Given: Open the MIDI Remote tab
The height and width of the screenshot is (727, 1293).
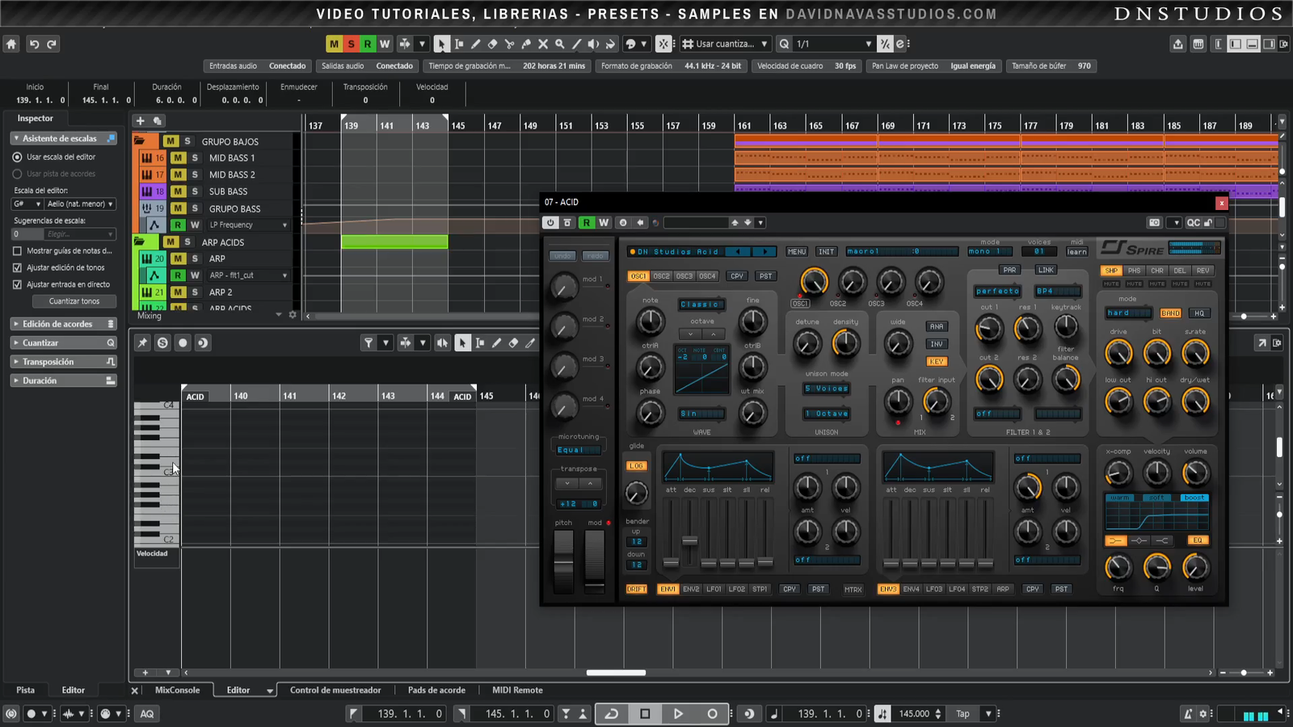Looking at the screenshot, I should [517, 691].
